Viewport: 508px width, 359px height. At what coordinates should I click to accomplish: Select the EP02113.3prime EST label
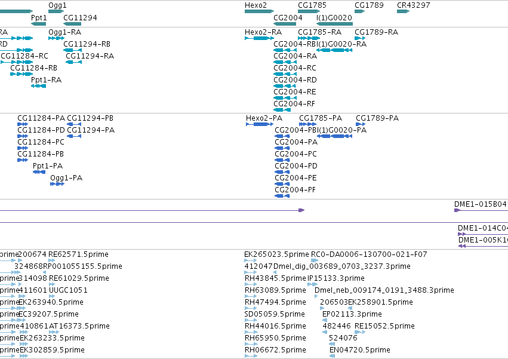coord(352,314)
